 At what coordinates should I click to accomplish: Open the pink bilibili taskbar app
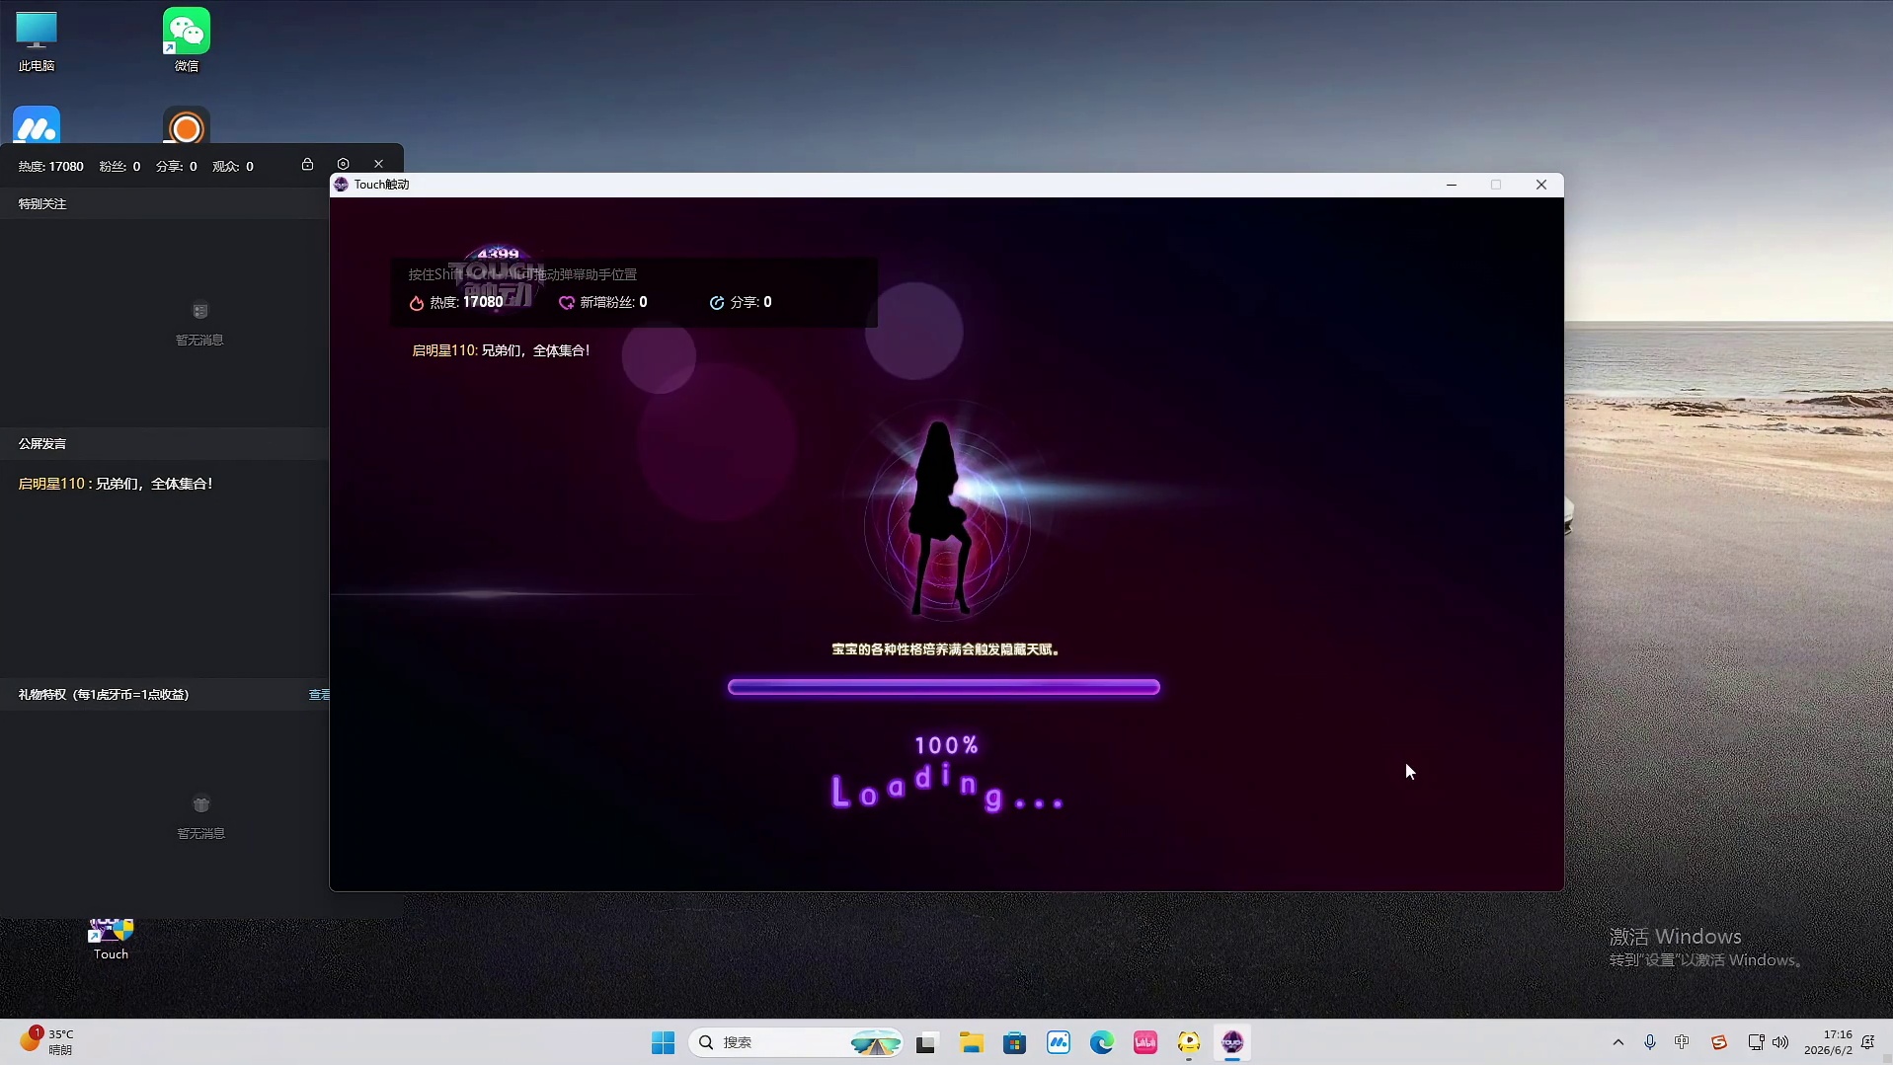coord(1145,1042)
